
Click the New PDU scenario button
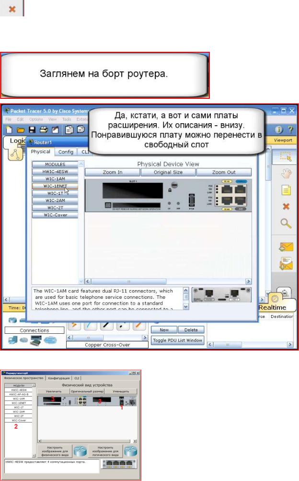point(164,330)
